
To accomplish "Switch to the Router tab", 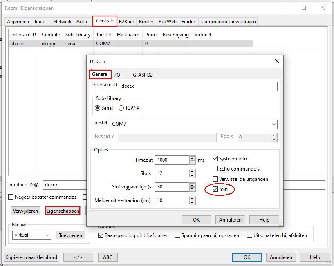I will (x=146, y=22).
